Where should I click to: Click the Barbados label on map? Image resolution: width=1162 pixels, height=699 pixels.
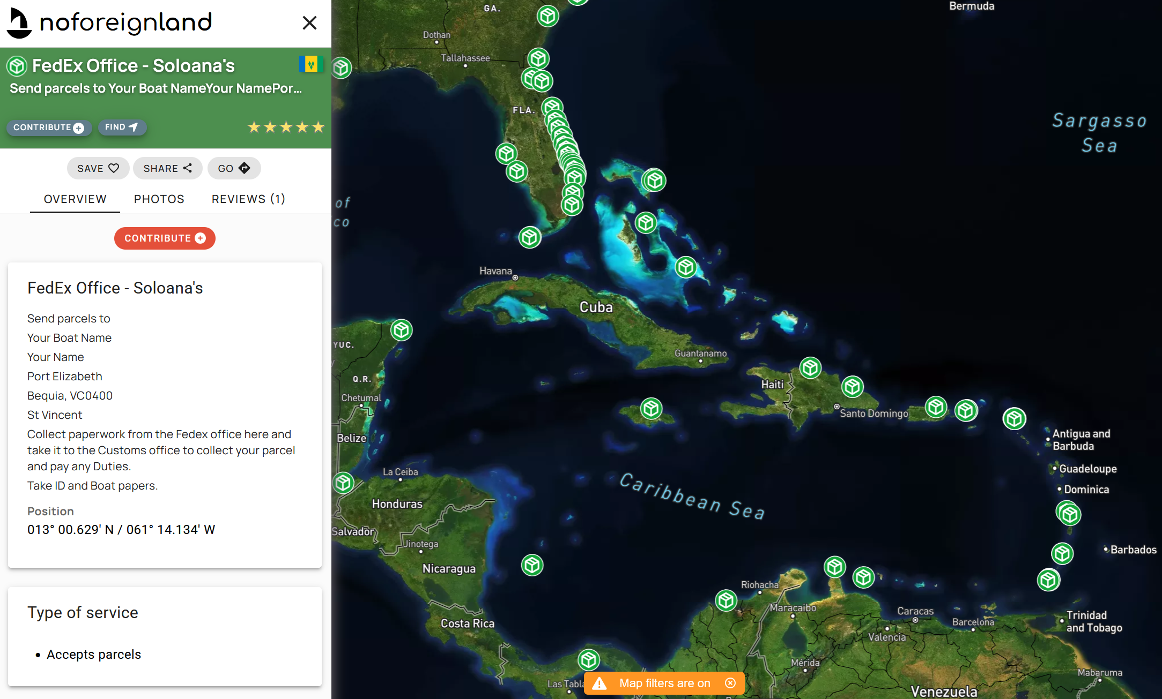(x=1134, y=550)
